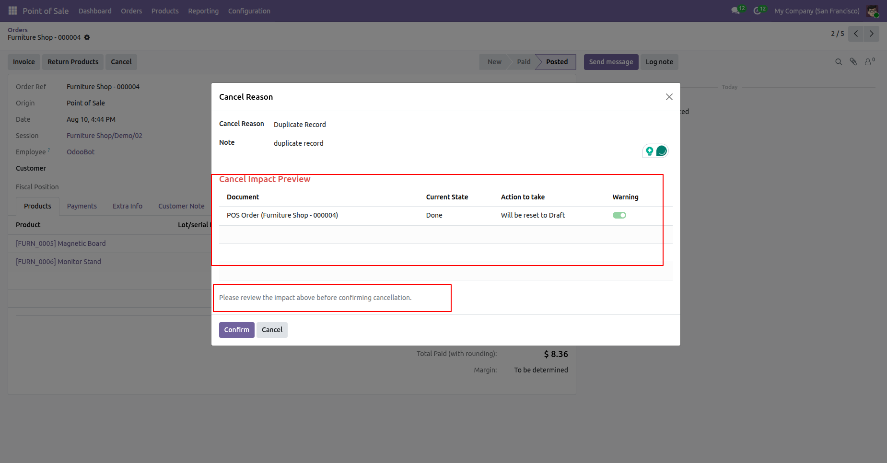The image size is (887, 463).
Task: Click the Cancel button in order header
Action: (121, 62)
